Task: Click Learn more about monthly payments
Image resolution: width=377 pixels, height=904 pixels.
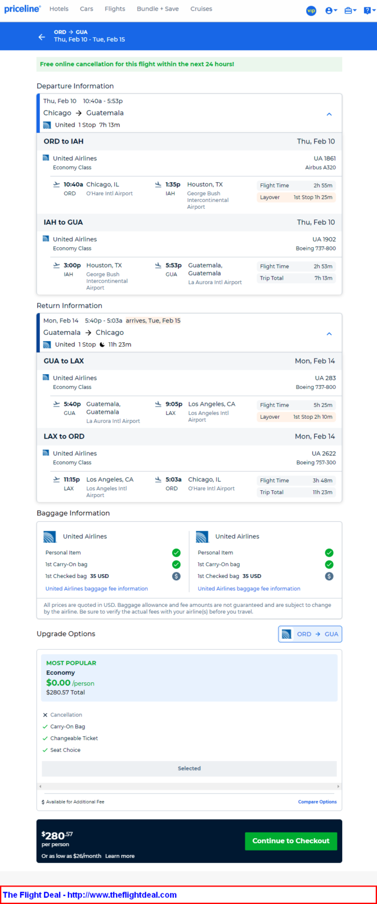Action: click(x=120, y=856)
